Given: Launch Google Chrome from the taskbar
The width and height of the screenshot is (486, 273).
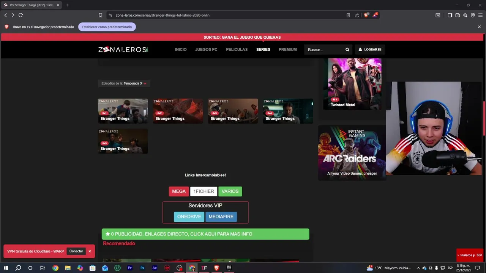Looking at the screenshot, I should point(55,268).
